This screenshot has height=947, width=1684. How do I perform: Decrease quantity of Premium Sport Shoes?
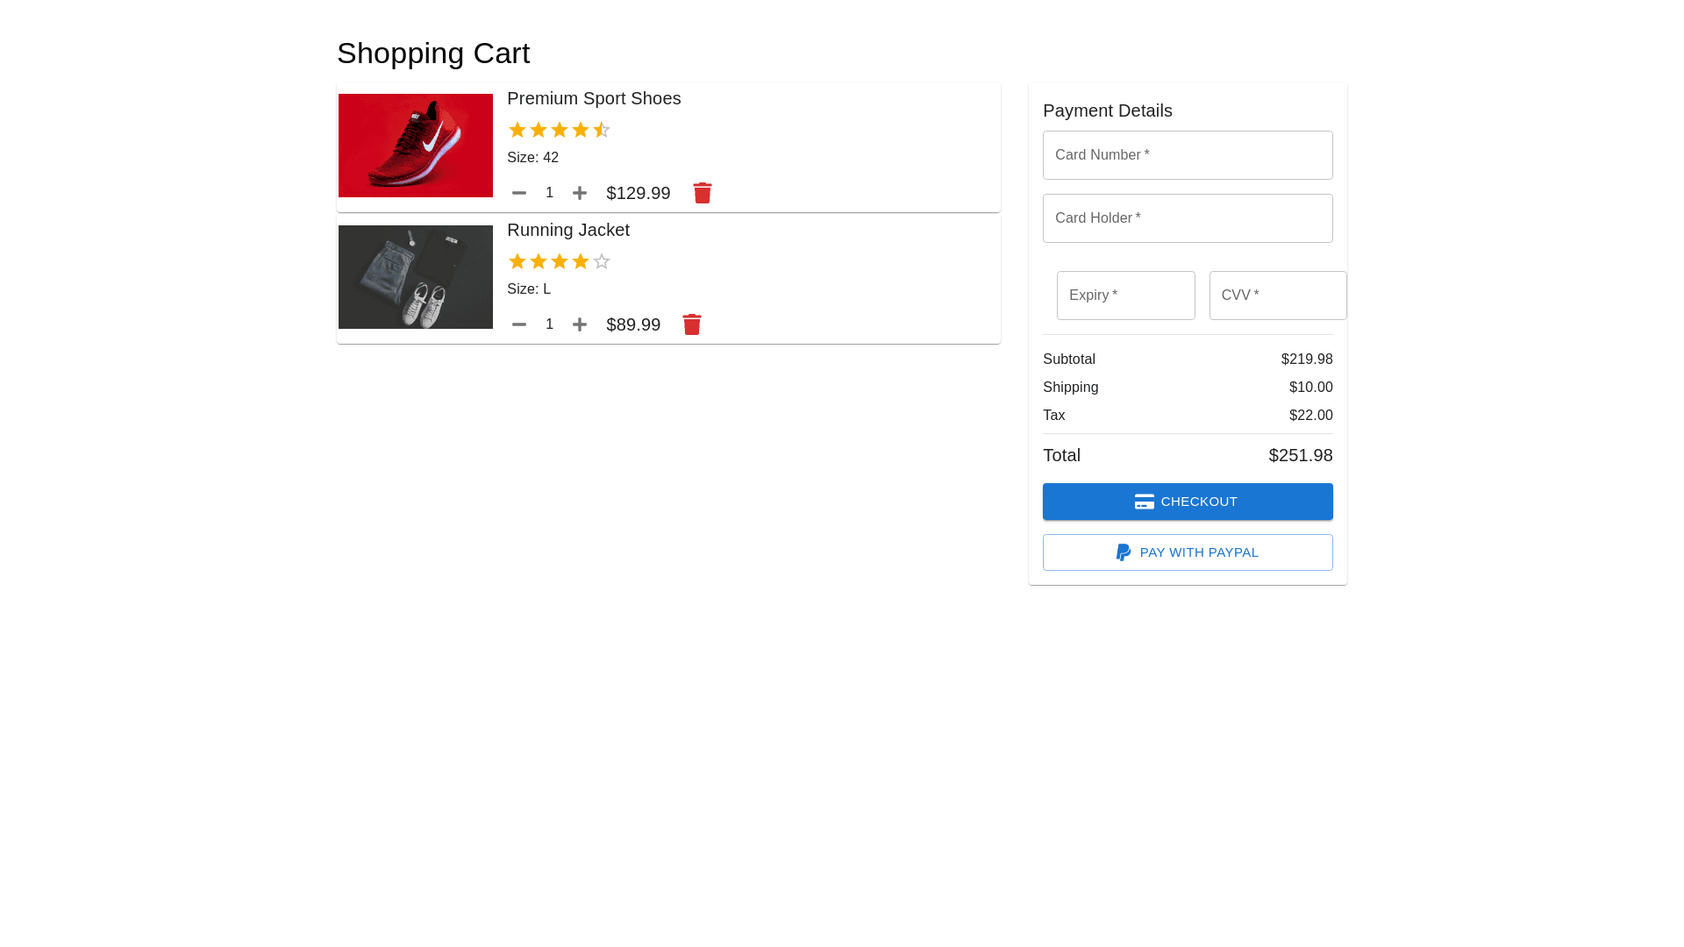519,193
